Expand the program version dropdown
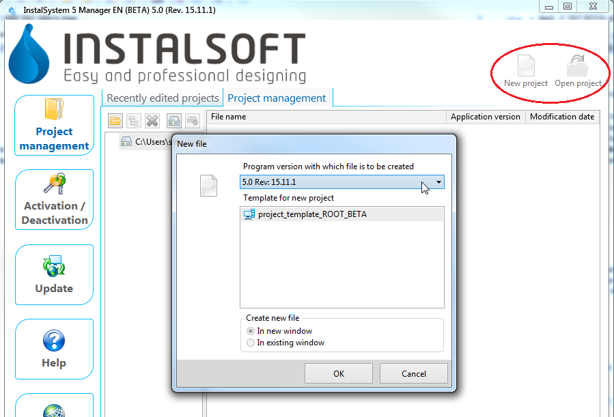The image size is (614, 417). (x=438, y=182)
